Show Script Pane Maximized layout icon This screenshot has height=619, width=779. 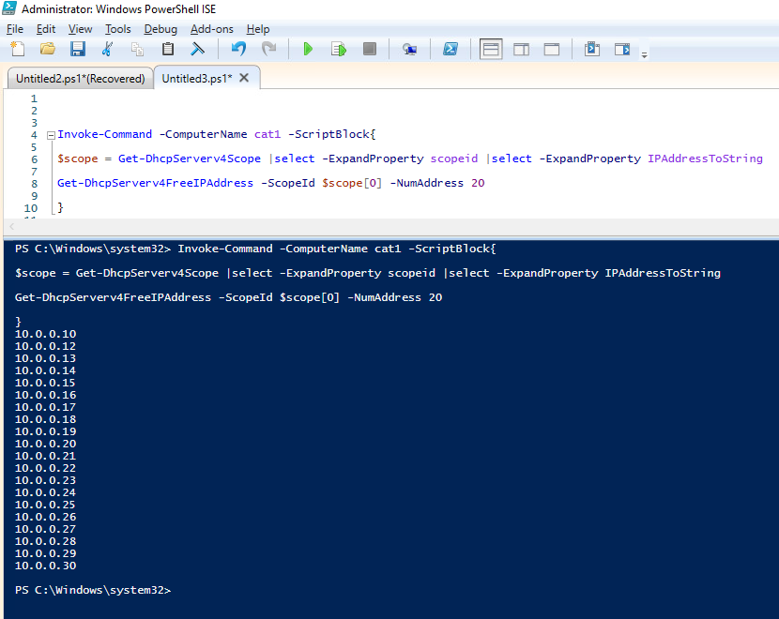(552, 49)
